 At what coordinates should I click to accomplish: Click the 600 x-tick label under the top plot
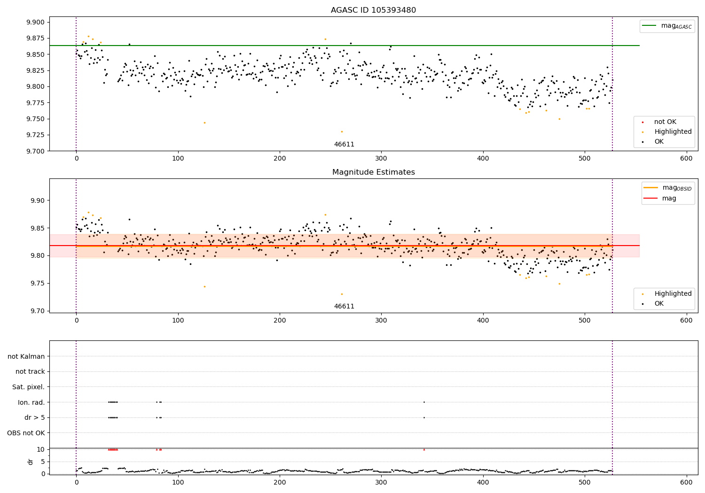coord(686,159)
